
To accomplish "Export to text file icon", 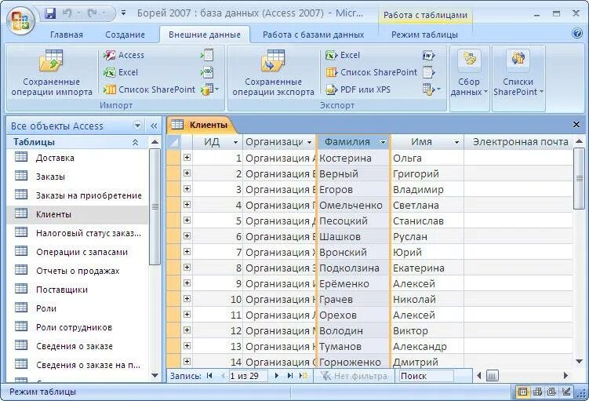I will 428,72.
